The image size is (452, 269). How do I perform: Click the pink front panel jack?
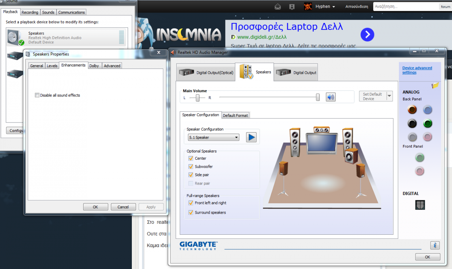(x=420, y=171)
